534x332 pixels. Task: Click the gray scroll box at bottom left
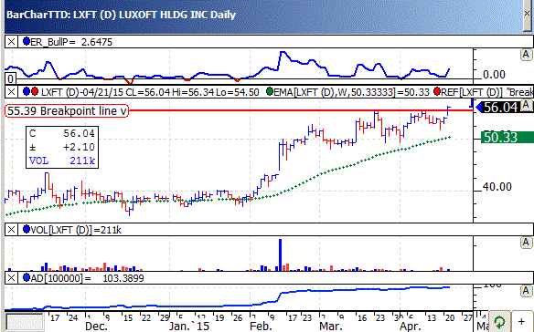[25, 321]
